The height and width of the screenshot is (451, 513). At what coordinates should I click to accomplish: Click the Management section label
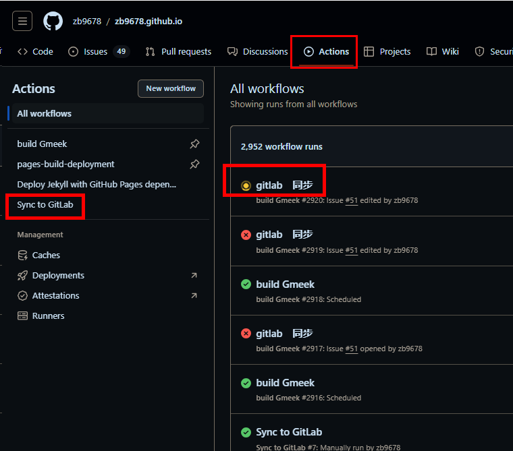pos(40,235)
